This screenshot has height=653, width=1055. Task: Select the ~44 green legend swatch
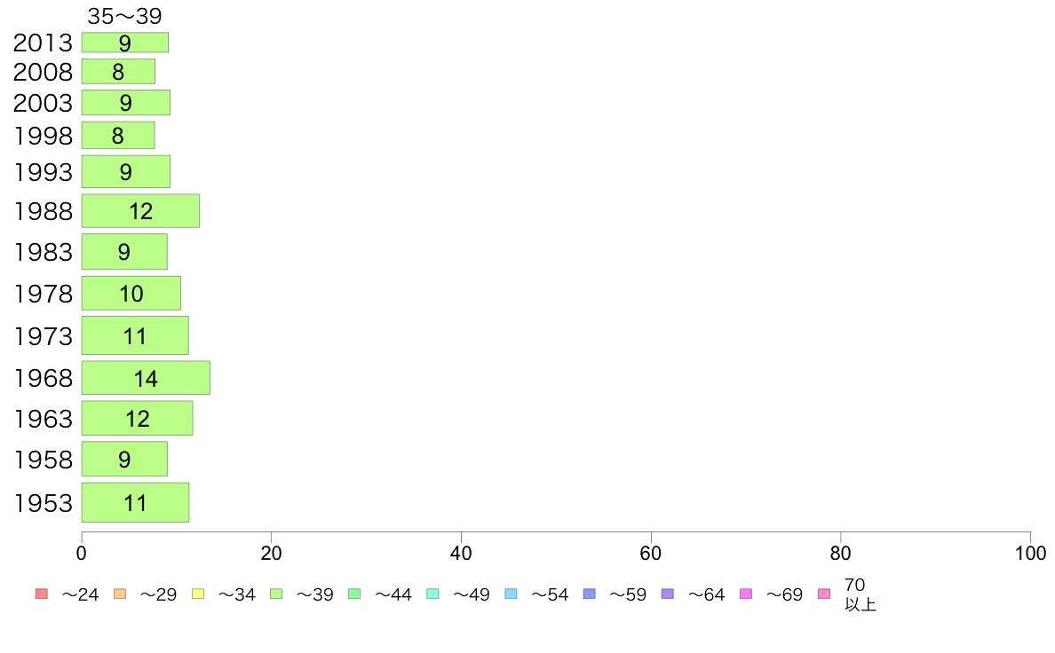tap(354, 594)
